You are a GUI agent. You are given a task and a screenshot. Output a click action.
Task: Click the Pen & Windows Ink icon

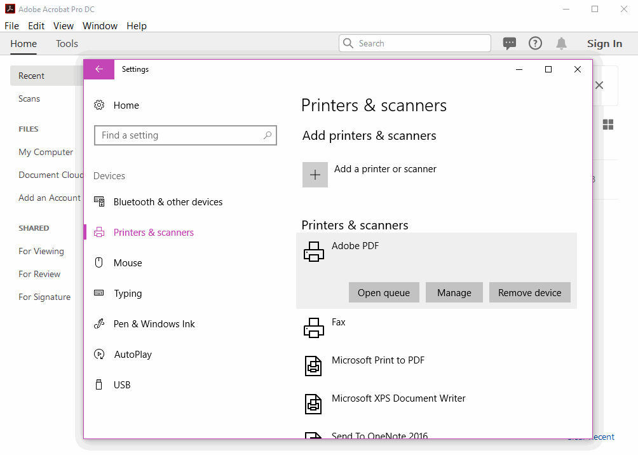click(x=99, y=323)
